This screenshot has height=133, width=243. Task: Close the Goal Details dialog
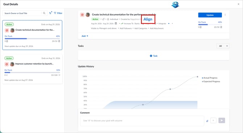239,4
